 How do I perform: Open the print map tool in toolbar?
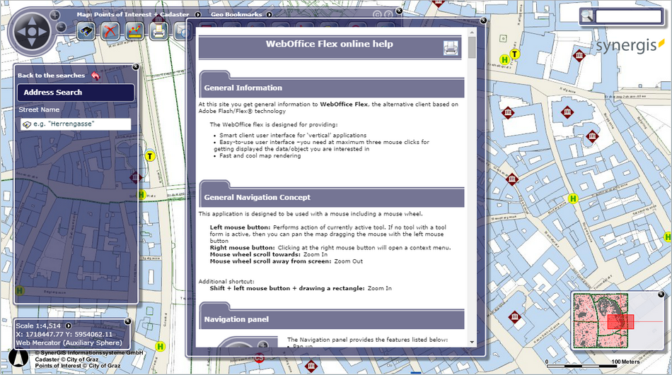pos(158,31)
